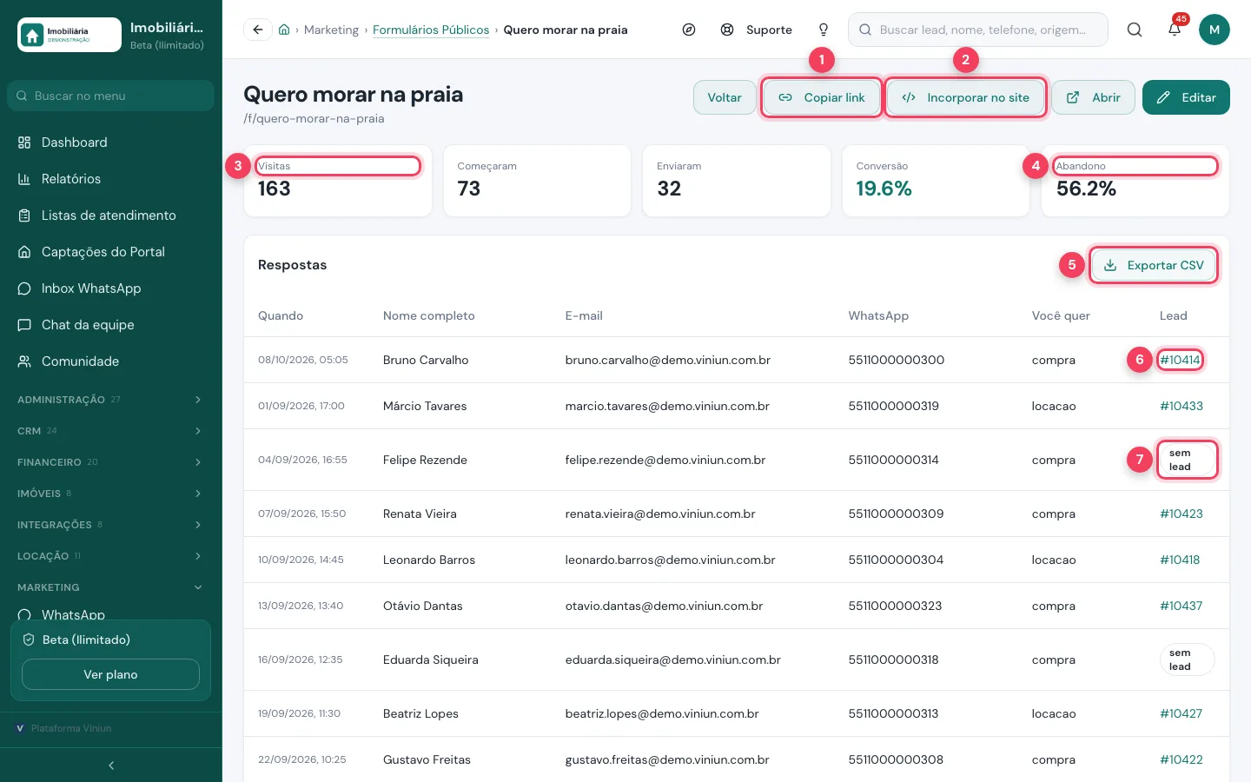This screenshot has width=1251, height=782.
Task: Click sem lead badge in Felipe Rezende row
Action: pyautogui.click(x=1187, y=460)
